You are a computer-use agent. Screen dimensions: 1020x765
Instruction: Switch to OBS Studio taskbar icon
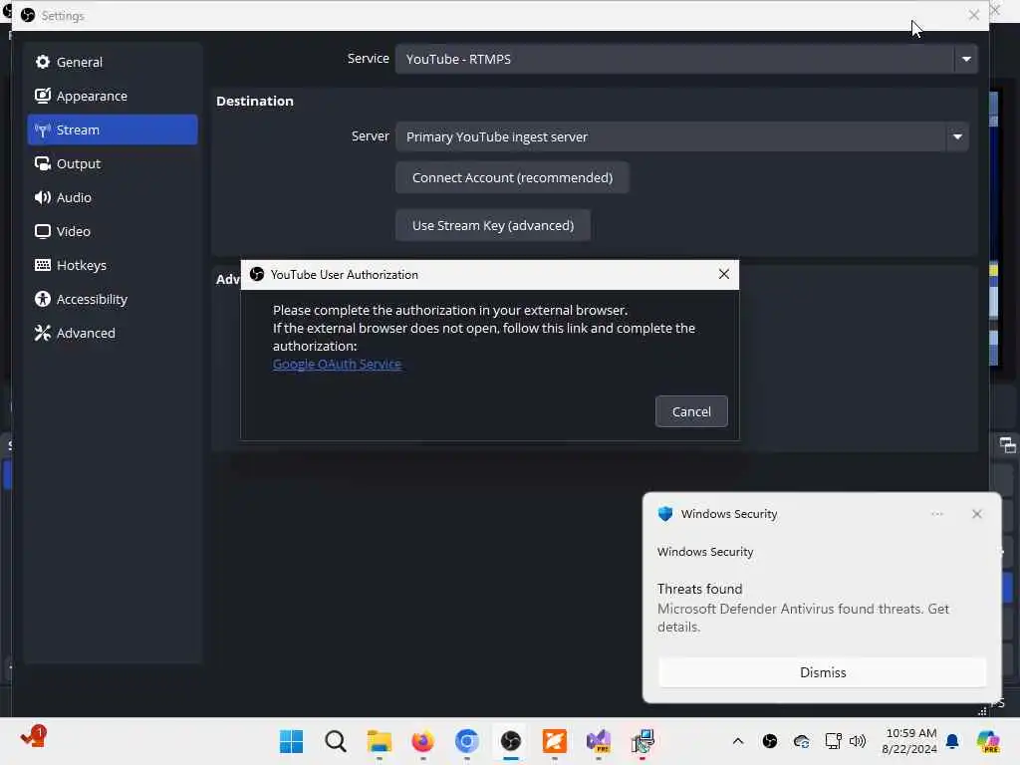(x=511, y=741)
